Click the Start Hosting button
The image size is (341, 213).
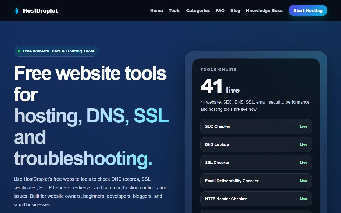(308, 11)
